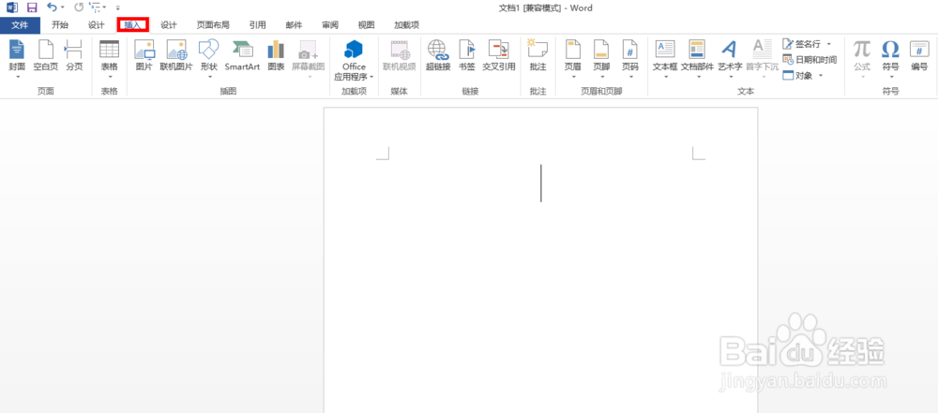Open the Footer (页脚) button
938x413 pixels.
pyautogui.click(x=602, y=59)
